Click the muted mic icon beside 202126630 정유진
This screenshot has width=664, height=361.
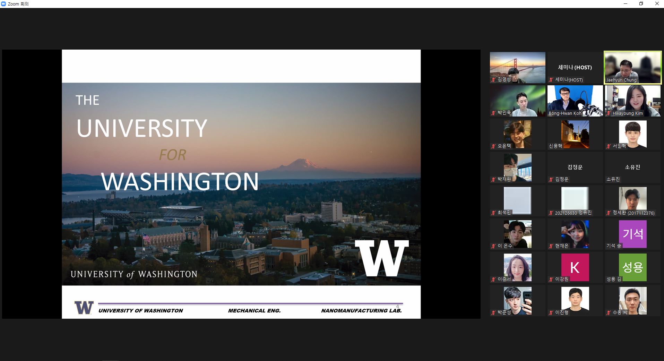click(x=551, y=213)
